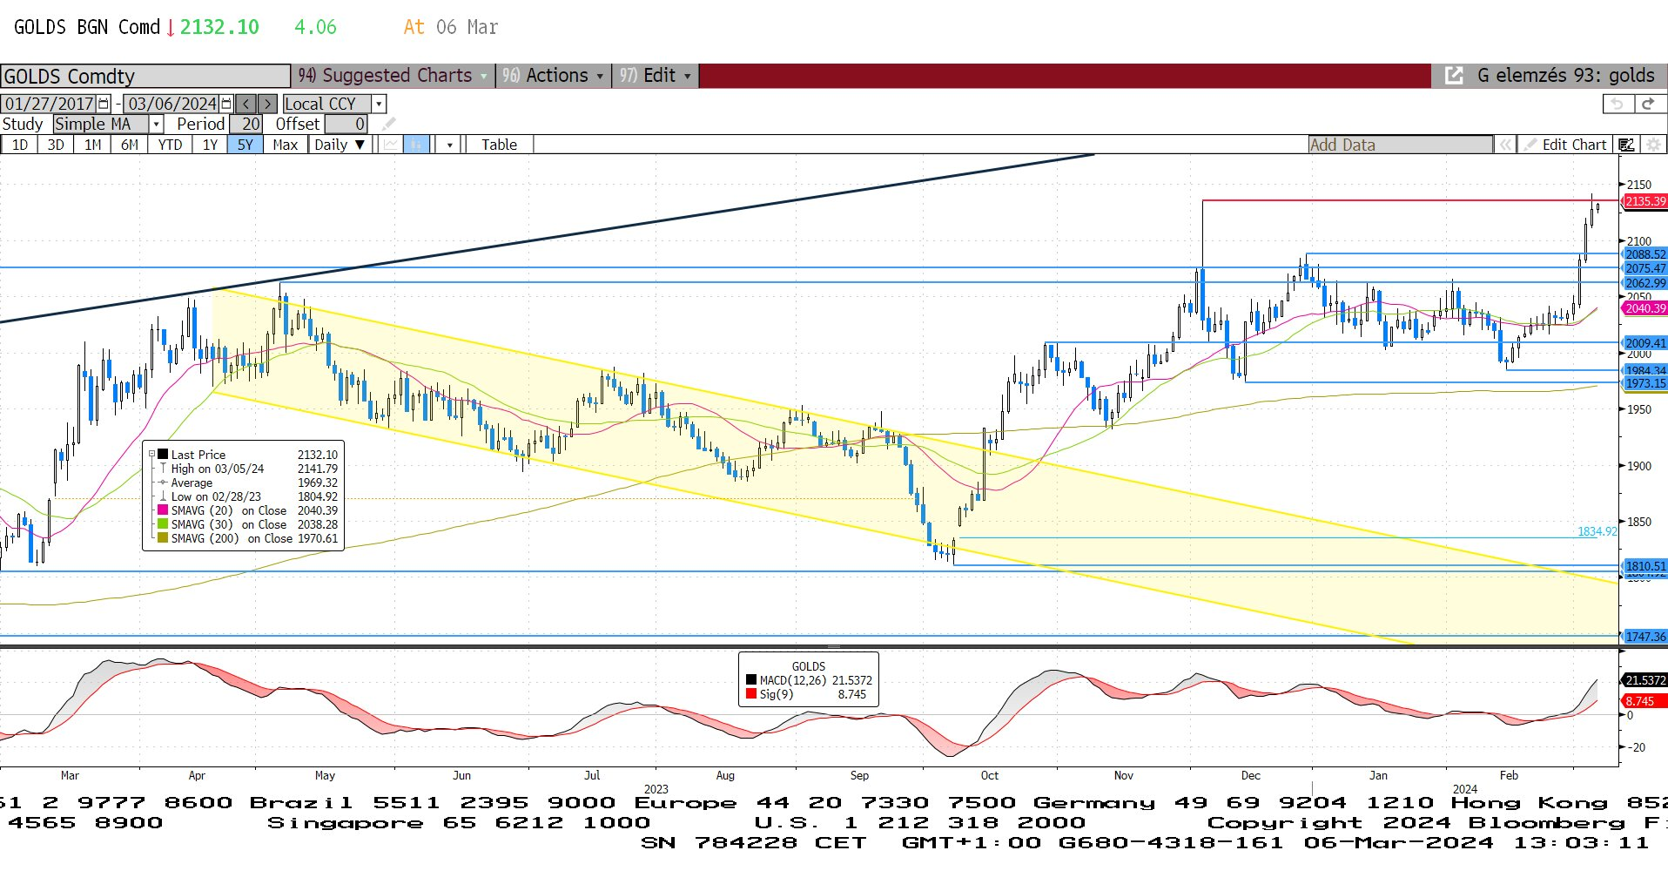Screen dimensions: 1668x891
Task: Step the date range backward
Action: 246,104
